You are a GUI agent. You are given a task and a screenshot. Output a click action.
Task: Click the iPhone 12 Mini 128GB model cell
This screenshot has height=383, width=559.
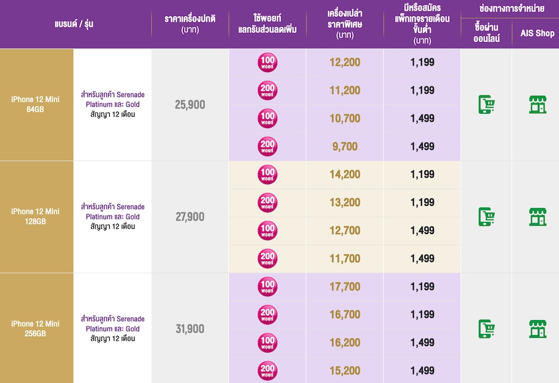(x=35, y=217)
